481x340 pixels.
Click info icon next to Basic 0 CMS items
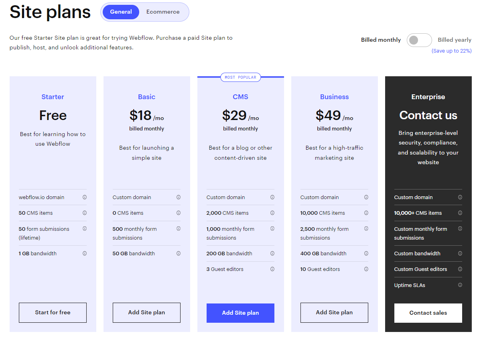coord(179,213)
